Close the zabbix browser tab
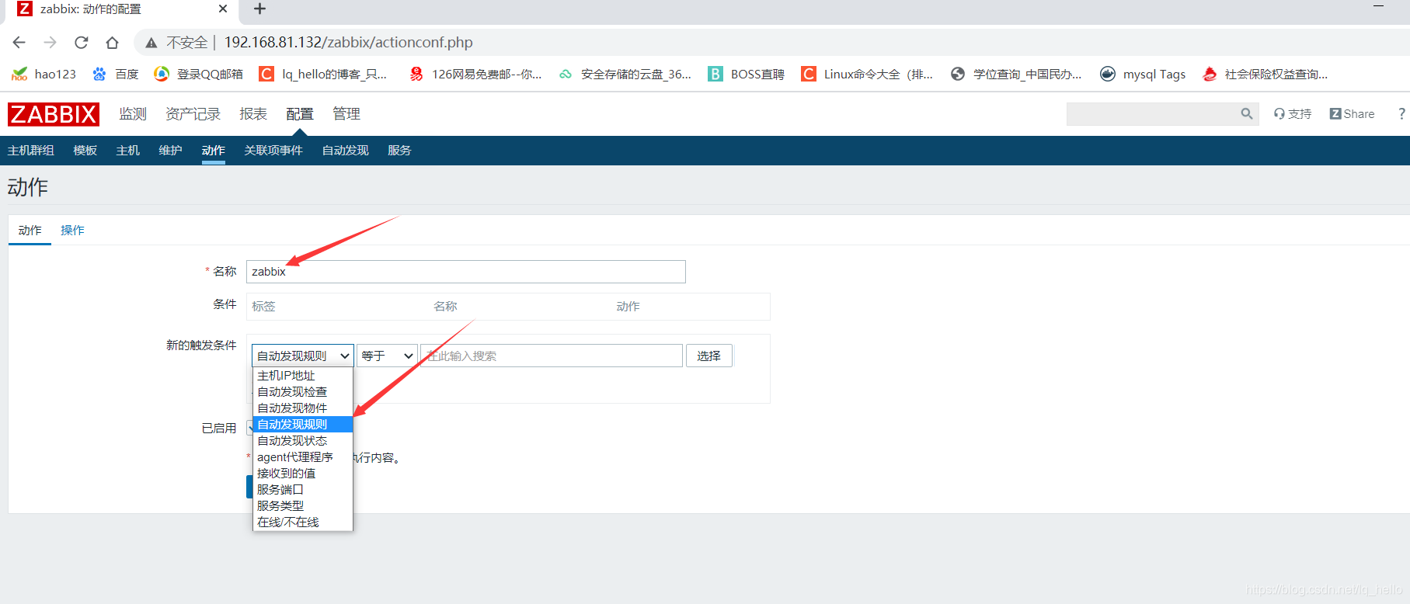Image resolution: width=1410 pixels, height=604 pixels. (x=223, y=9)
